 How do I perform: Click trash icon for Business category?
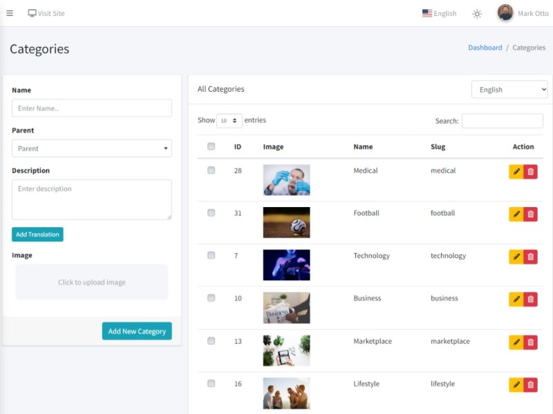point(530,299)
